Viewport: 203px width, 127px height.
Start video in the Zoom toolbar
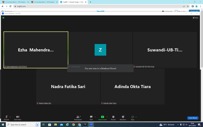coord(18,118)
